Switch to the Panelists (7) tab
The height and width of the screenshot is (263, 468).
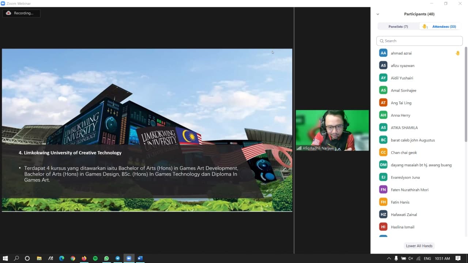(x=398, y=26)
